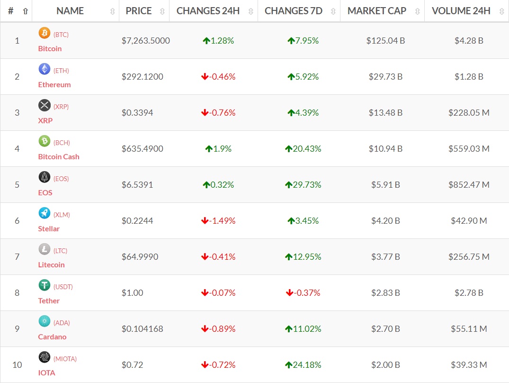Open the Bitcoin Cash link

click(58, 157)
